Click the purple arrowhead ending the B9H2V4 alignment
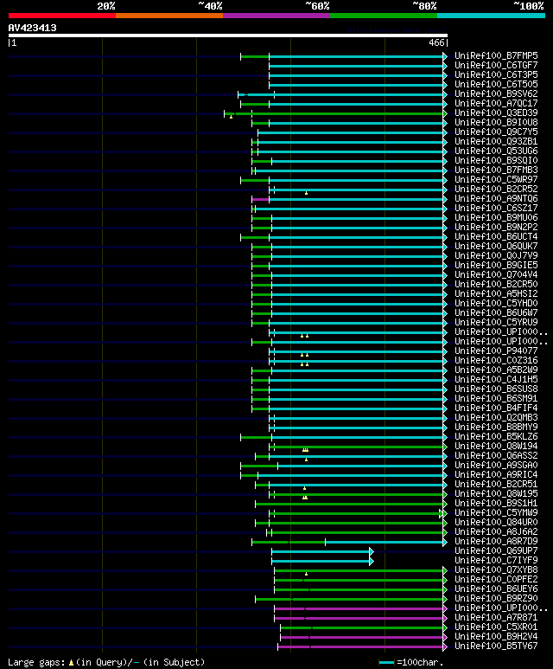This screenshot has width=553, height=669. pyautogui.click(x=445, y=638)
